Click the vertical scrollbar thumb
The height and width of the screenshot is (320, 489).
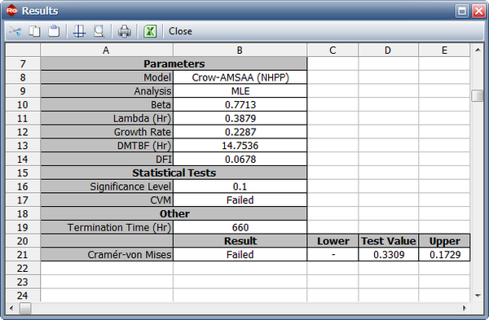pos(478,95)
